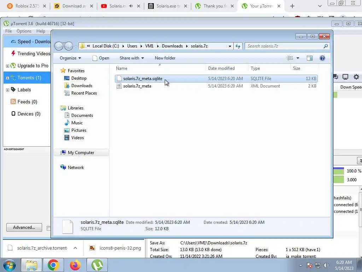Mute the Solaris YouTube tab audio icon
Viewport: 362px width, 272px height.
[x=131, y=6]
